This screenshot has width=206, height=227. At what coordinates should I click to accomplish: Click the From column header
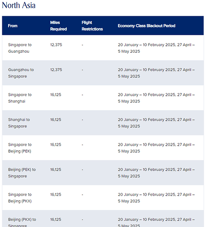pos(13,26)
